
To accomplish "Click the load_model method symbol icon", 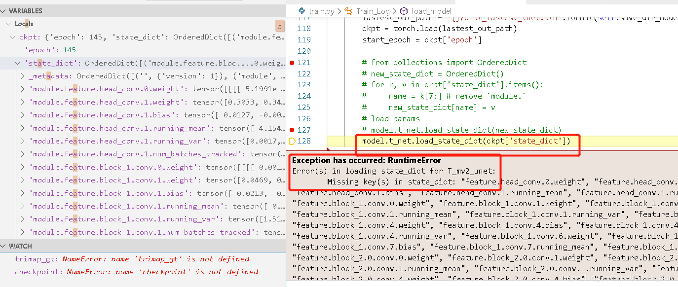I will coord(404,11).
